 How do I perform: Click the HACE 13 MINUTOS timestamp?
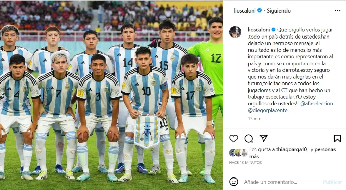(x=245, y=162)
